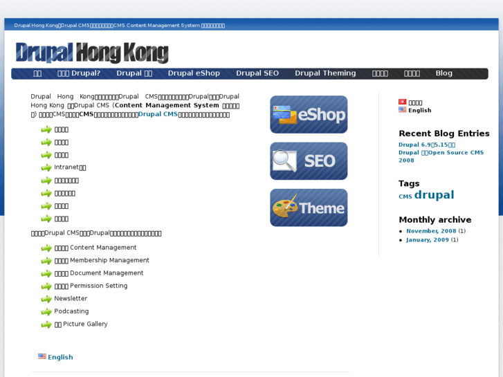
Task: Switch language to English in sidebar
Action: pos(419,110)
